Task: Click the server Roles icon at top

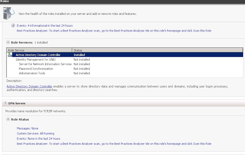Action: pyautogui.click(x=9, y=13)
